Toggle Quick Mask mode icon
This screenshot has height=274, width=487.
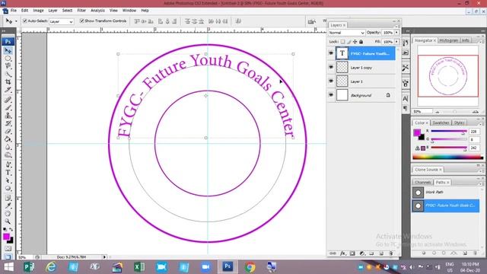pyautogui.click(x=8, y=249)
